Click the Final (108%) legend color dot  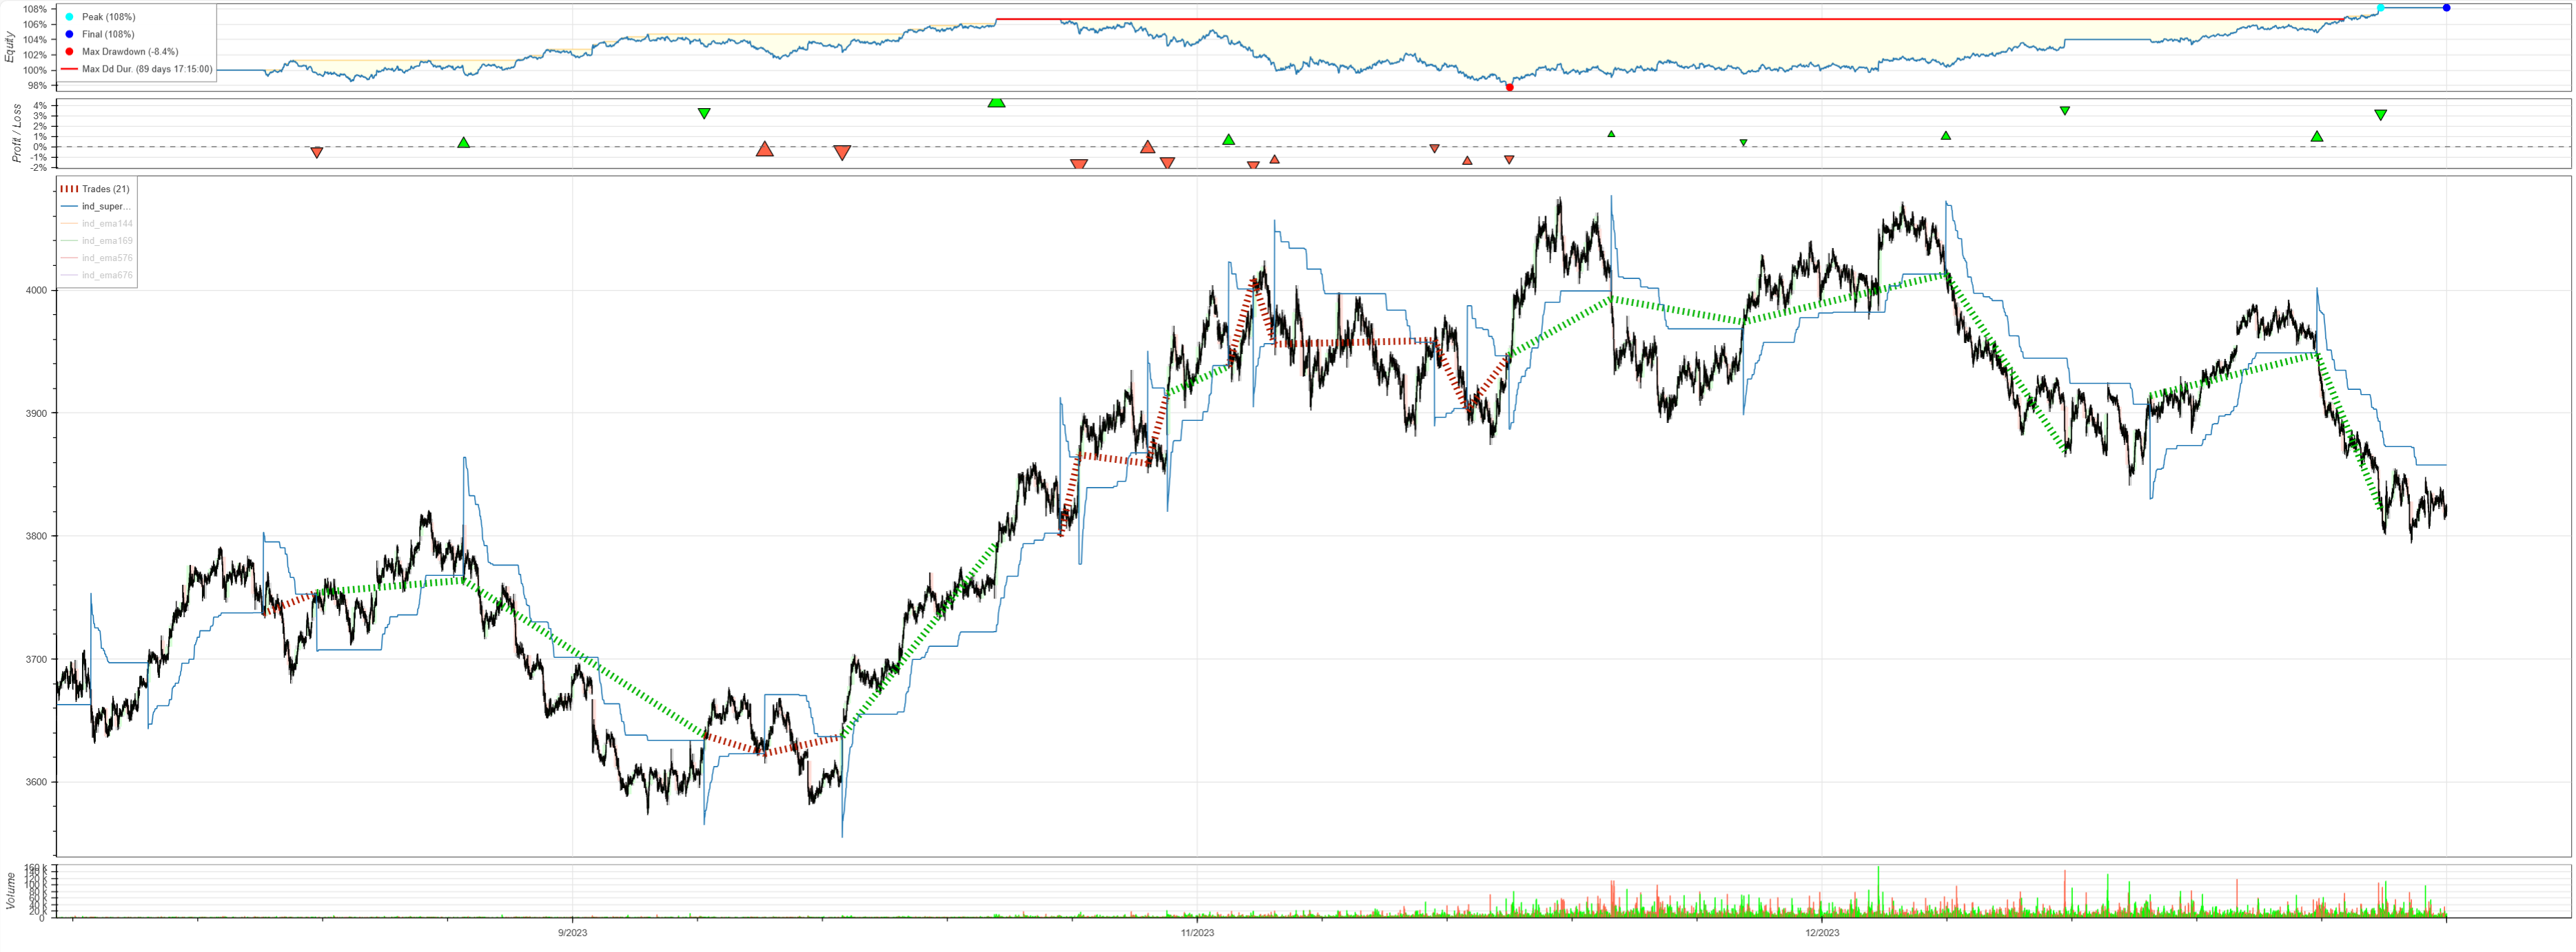69,34
